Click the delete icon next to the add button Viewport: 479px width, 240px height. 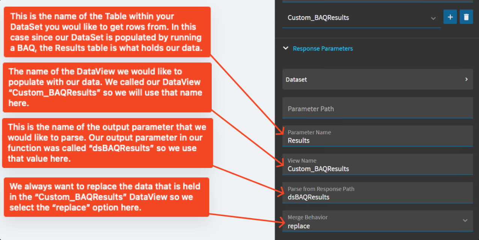466,17
